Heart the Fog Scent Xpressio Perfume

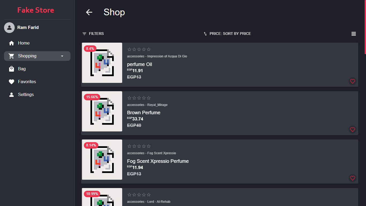[353, 178]
